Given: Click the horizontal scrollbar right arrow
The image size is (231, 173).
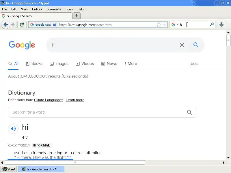Looking at the screenshot, I should pyautogui.click(x=224, y=162).
